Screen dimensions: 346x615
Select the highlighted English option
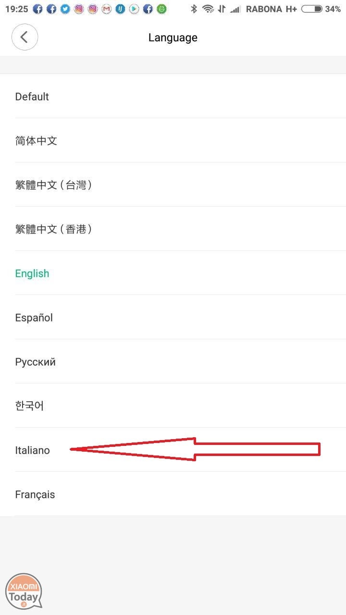click(x=173, y=273)
